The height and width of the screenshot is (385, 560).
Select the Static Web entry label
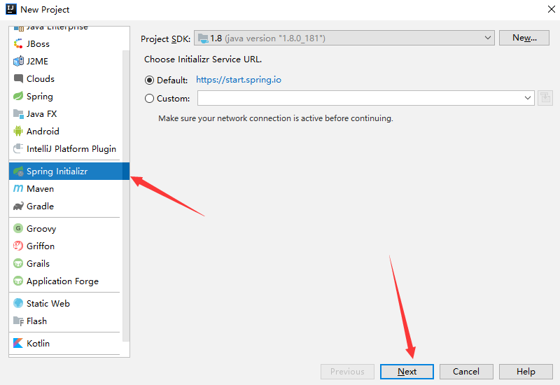coord(48,304)
